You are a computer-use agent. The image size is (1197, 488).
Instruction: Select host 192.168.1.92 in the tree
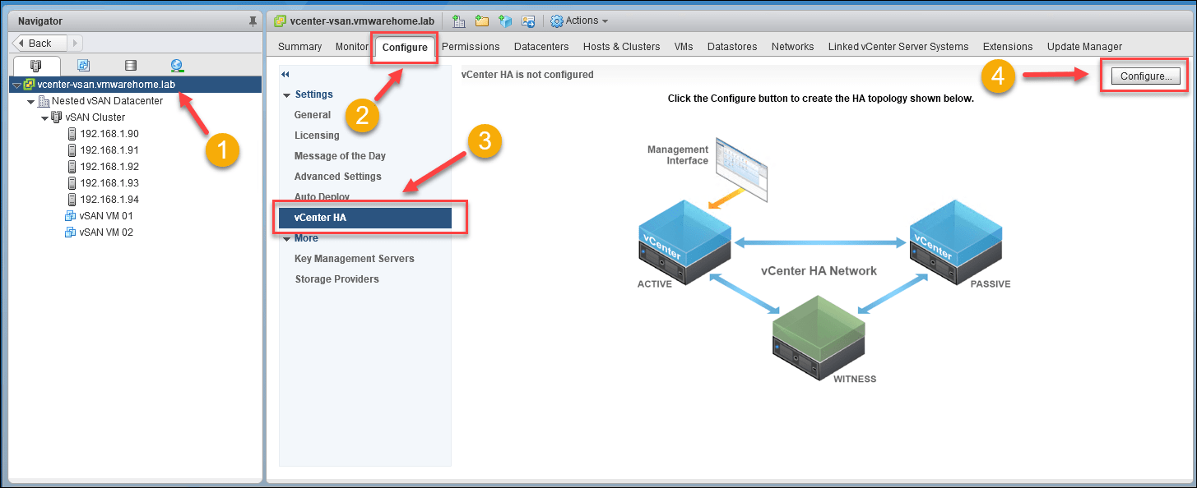point(109,167)
